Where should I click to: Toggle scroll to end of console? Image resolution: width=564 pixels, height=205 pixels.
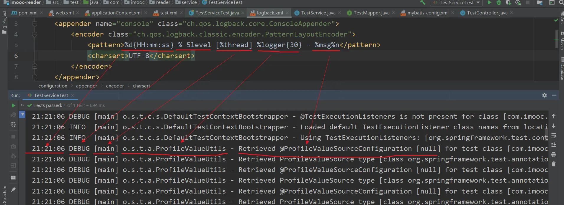tap(554, 145)
